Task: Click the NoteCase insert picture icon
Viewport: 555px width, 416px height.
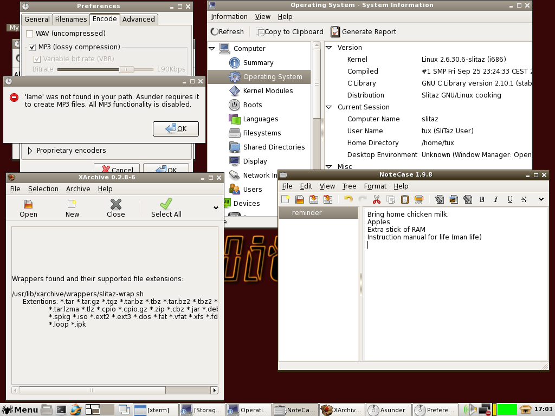Action: pyautogui.click(x=454, y=199)
